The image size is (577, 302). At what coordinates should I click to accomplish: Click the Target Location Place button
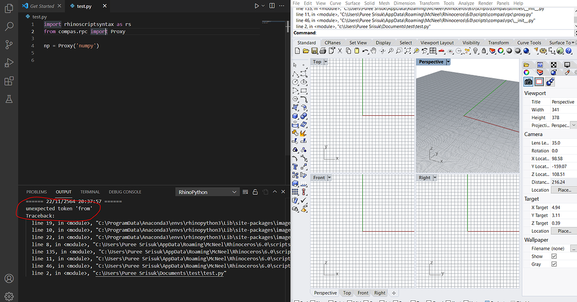click(x=565, y=231)
